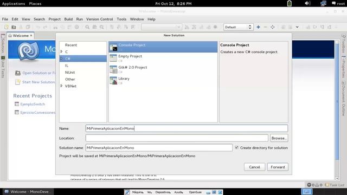Click the Forward button
Screen dimensions: 347x195
point(278,167)
